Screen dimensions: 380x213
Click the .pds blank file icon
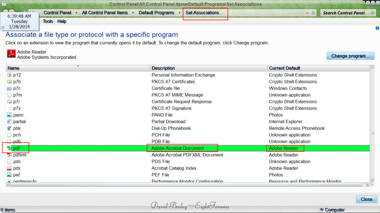(x=9, y=162)
